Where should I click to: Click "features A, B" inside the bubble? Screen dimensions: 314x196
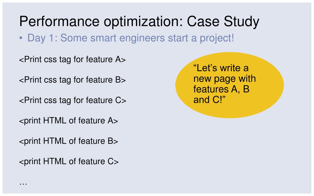(x=221, y=89)
